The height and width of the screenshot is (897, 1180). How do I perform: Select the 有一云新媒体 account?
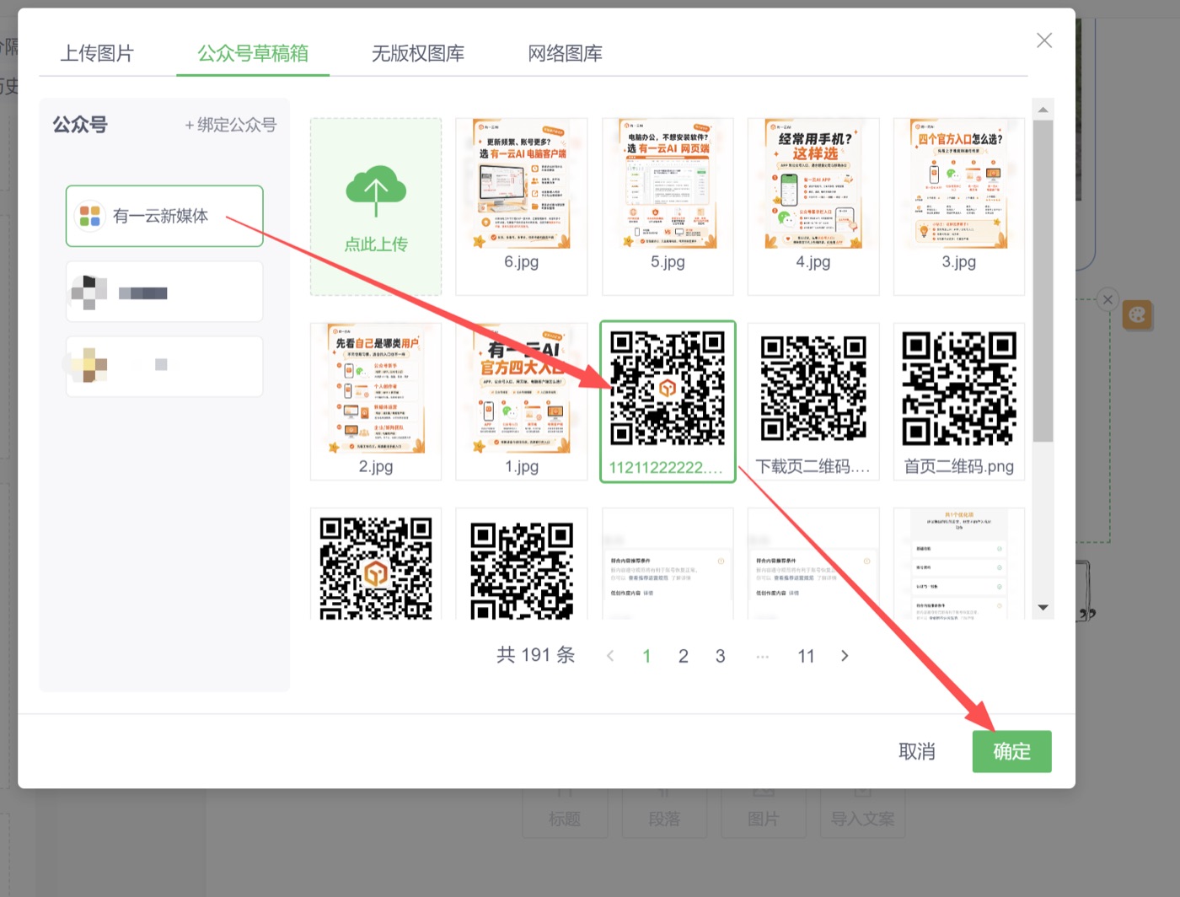[x=164, y=216]
